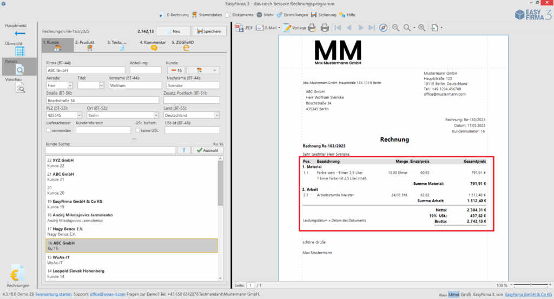Go to the previous preview page

pyautogui.click(x=349, y=28)
